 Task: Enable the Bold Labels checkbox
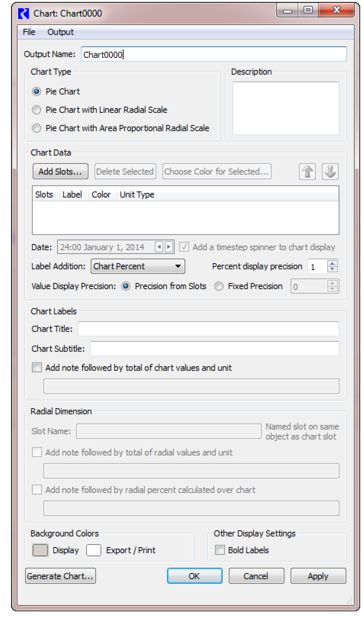[x=220, y=550]
